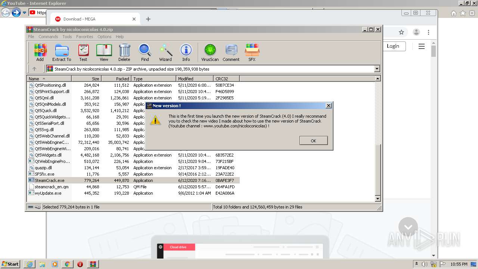Viewport: 478px width, 269px height.
Task: Open the Help menu in WinRAR
Action: (x=119, y=37)
